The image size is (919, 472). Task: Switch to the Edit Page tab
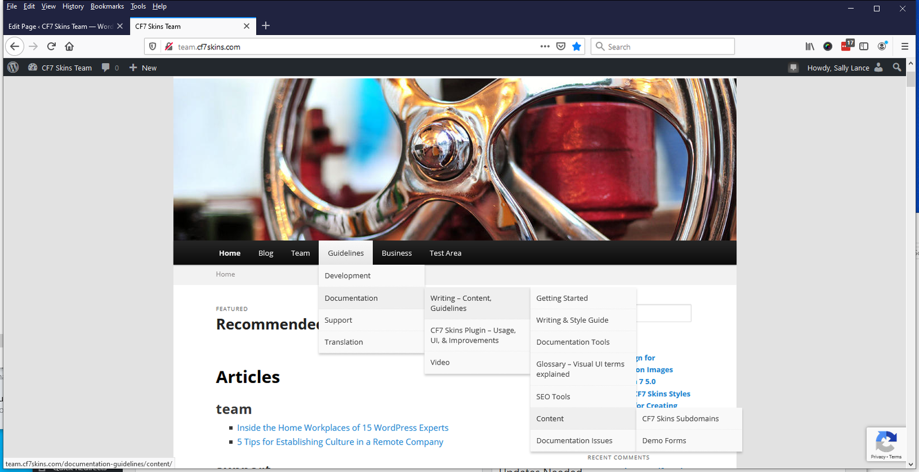[x=60, y=26]
